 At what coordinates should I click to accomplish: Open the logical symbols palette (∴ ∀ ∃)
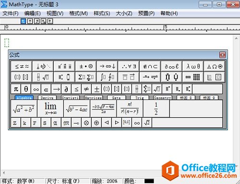click(129, 66)
